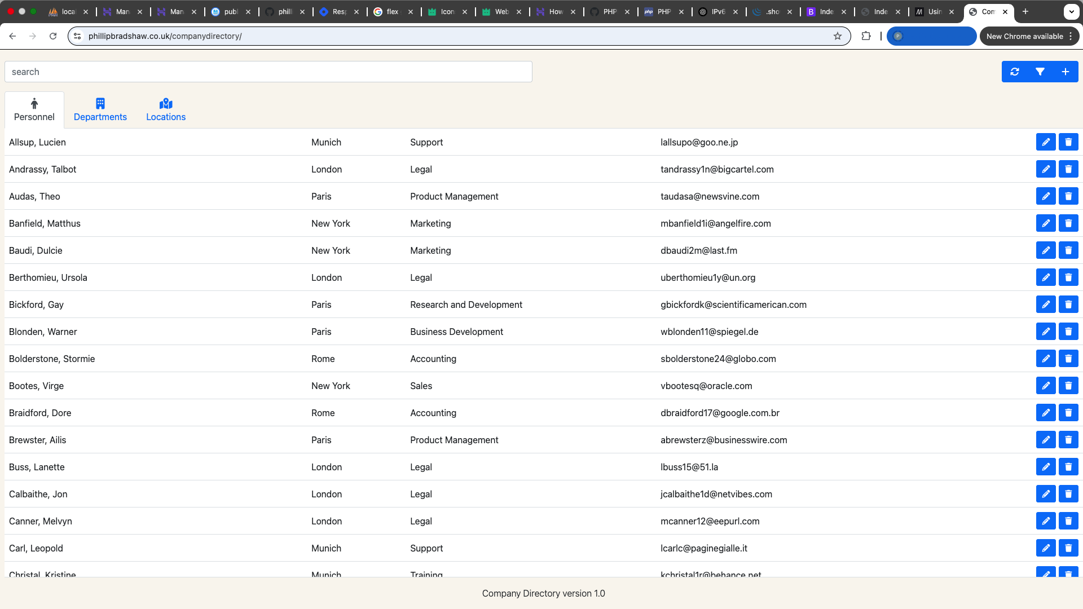Delete the record for Baudi, Dulcie
The width and height of the screenshot is (1083, 609).
click(1068, 250)
